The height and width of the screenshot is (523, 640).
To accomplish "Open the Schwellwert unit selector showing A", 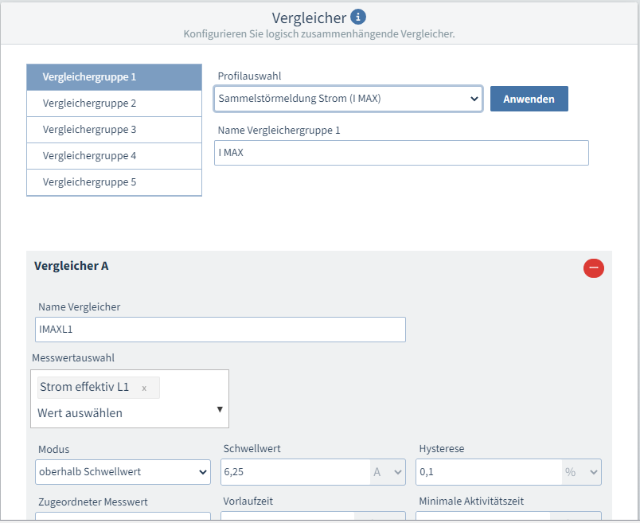I will tap(388, 472).
